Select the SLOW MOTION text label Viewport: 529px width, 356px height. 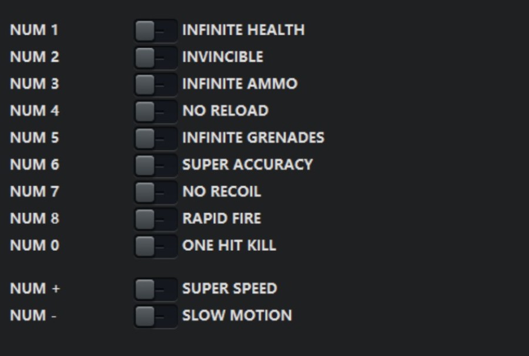tap(237, 315)
